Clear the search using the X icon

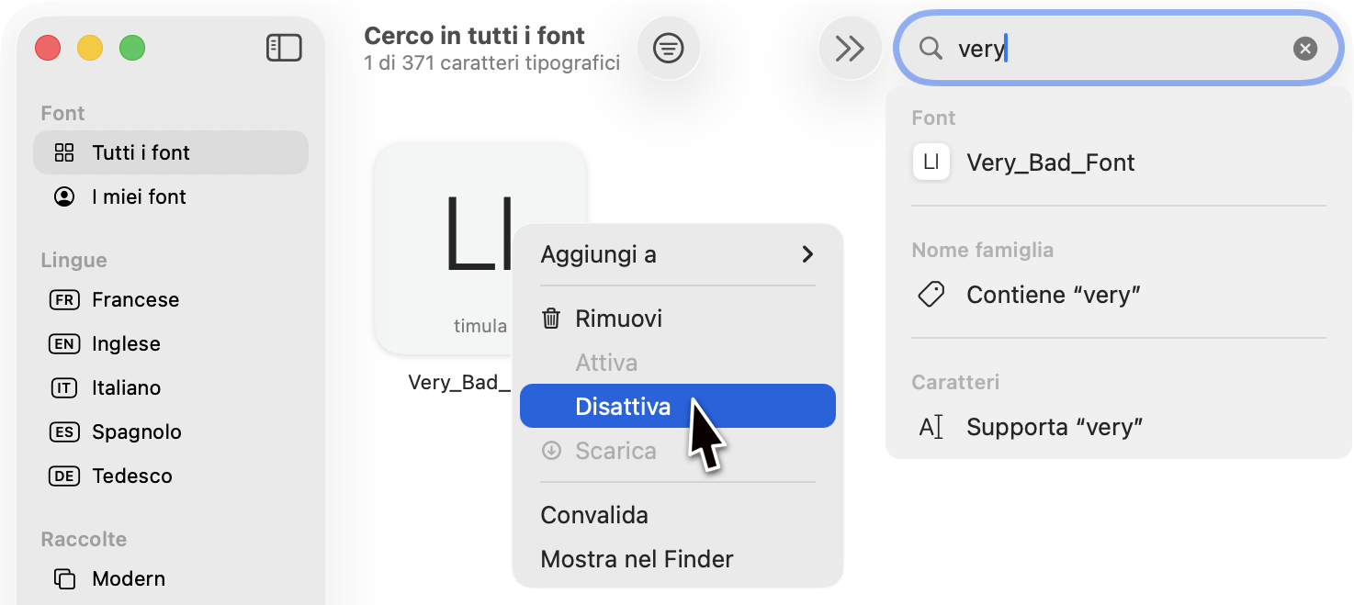[1305, 49]
